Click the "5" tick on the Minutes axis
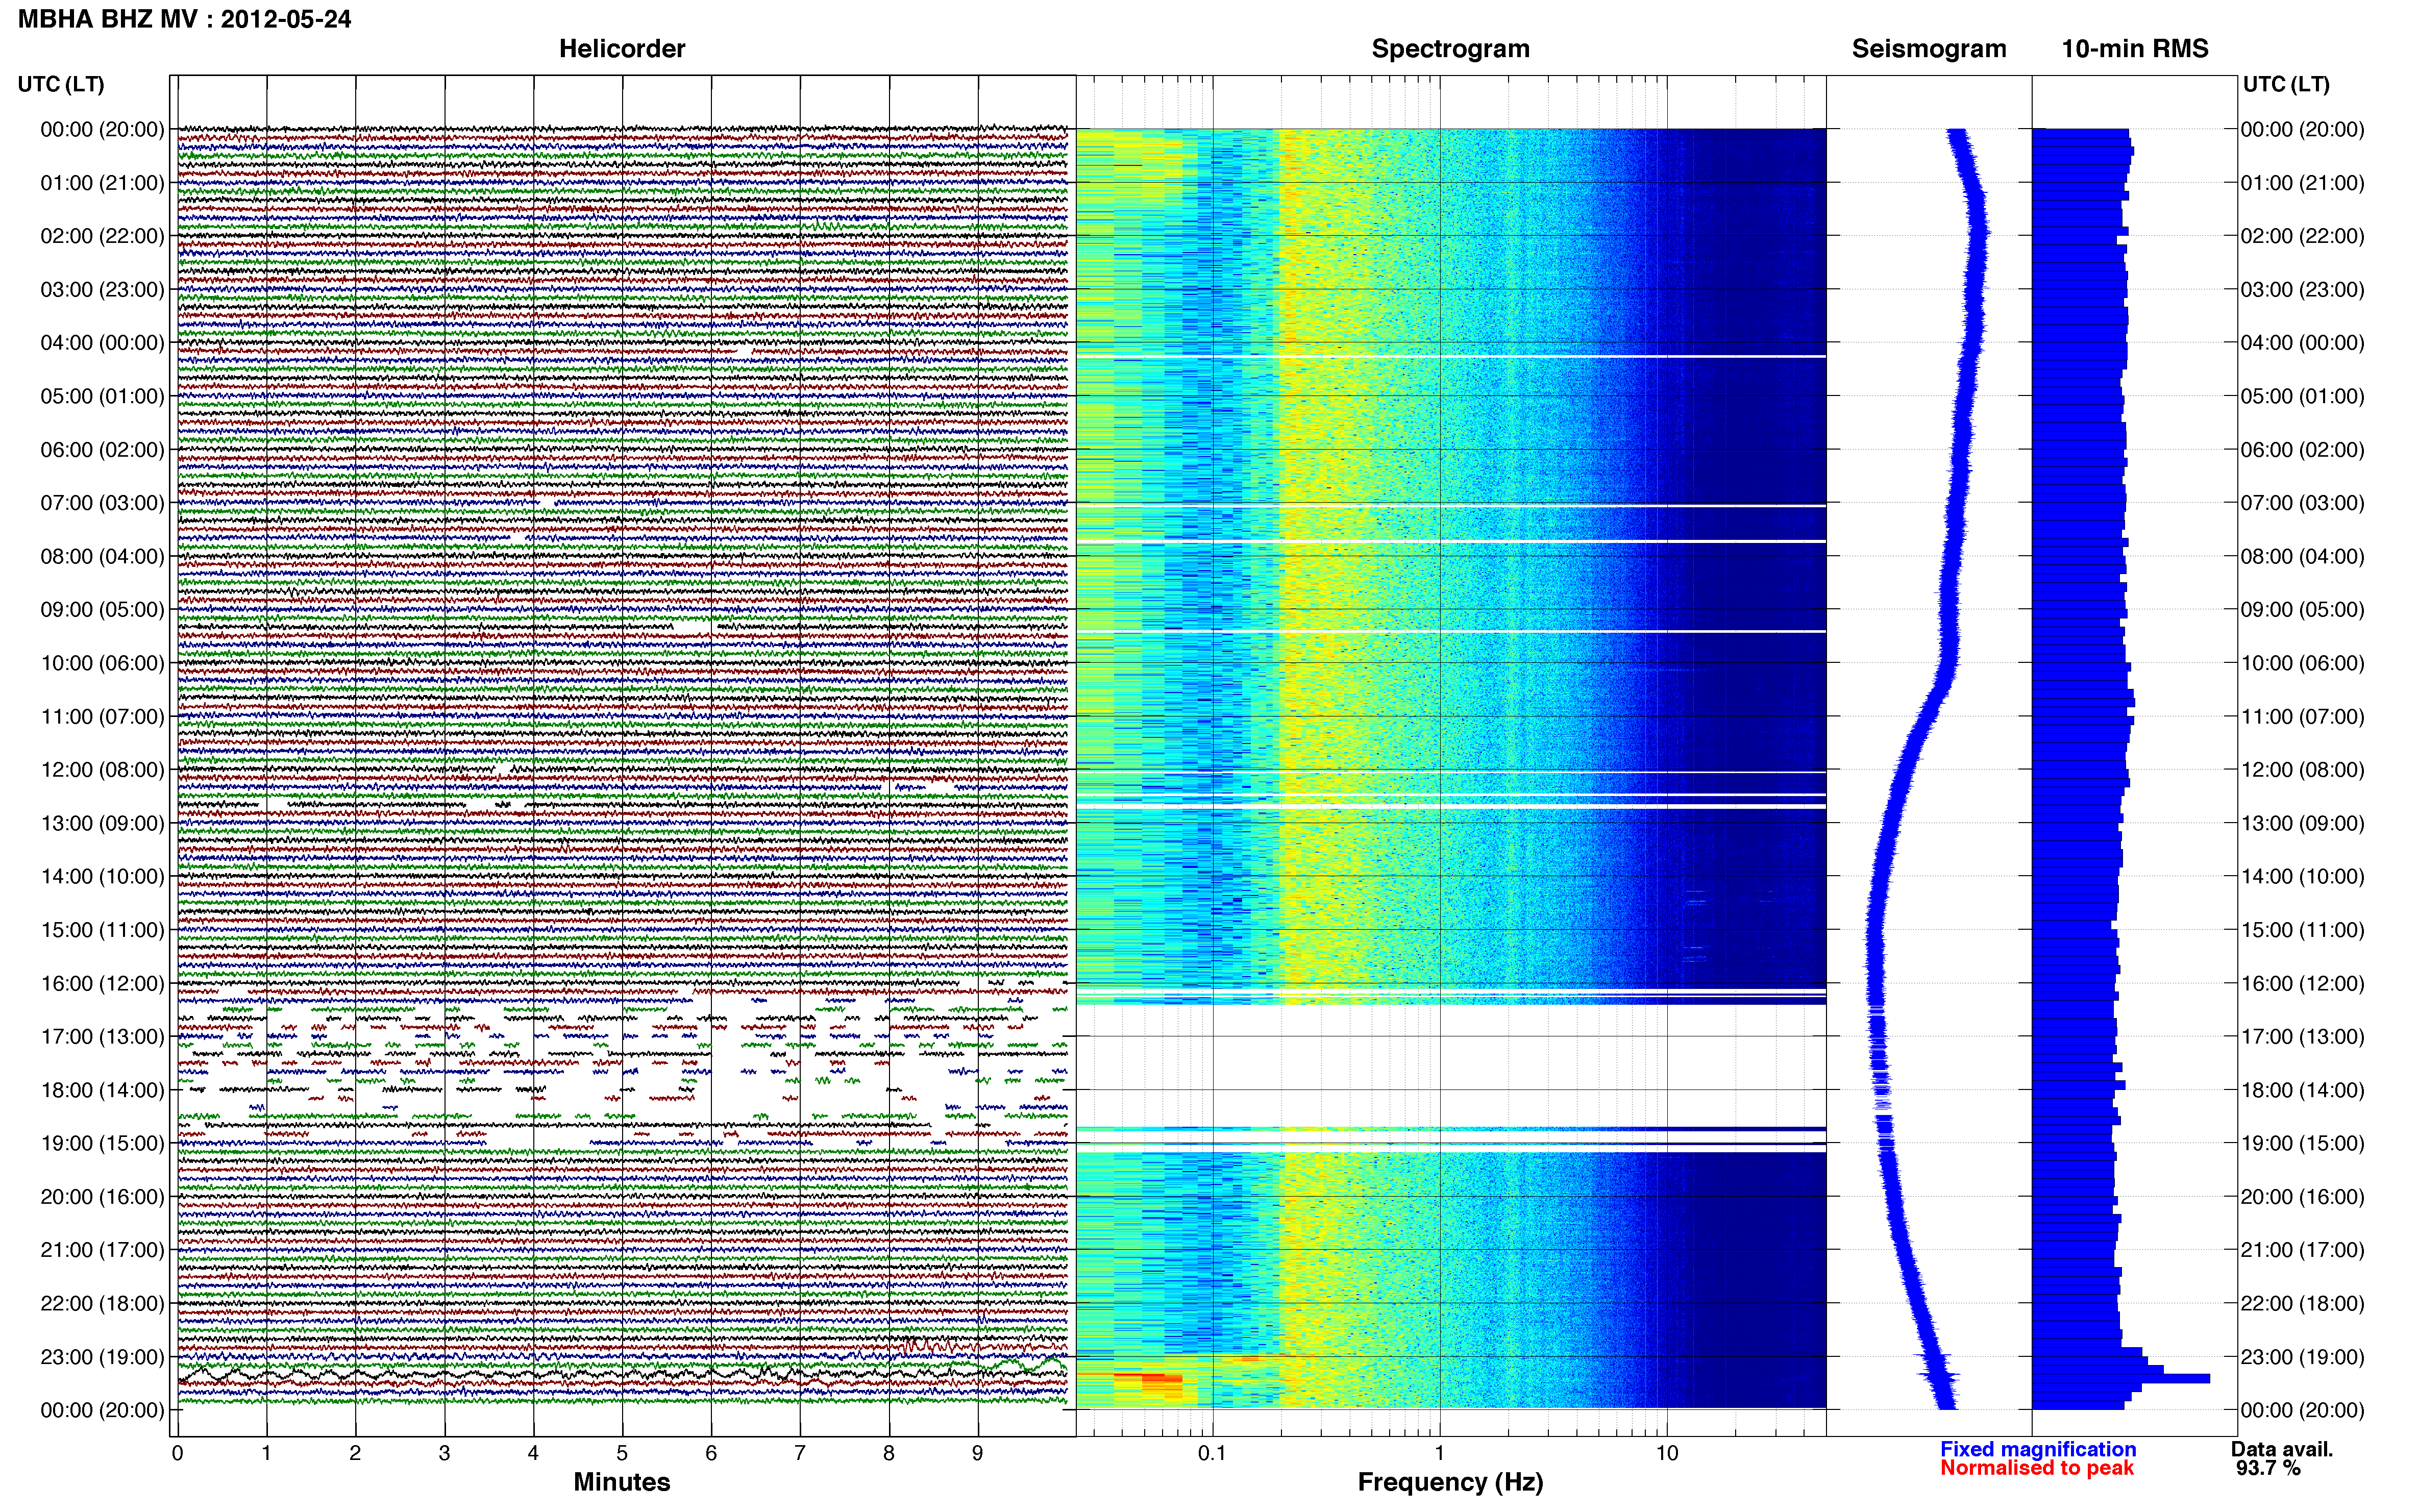The height and width of the screenshot is (1512, 2419). [x=622, y=1454]
